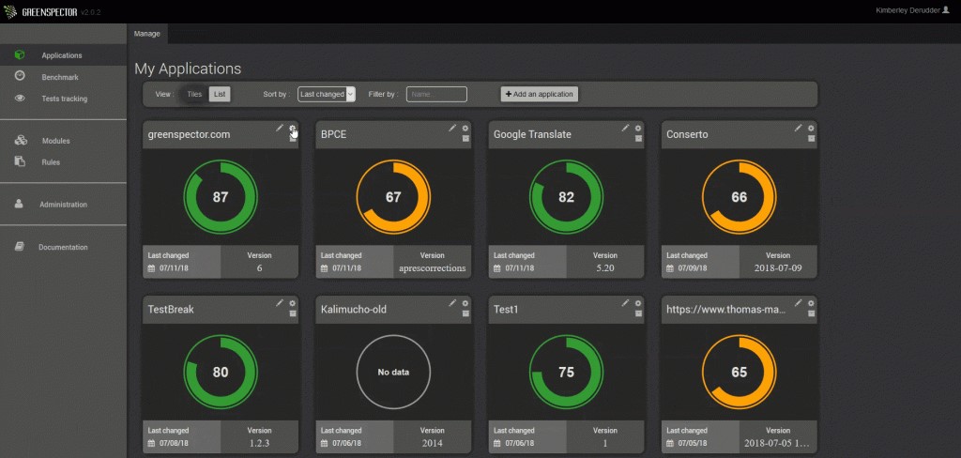The width and height of the screenshot is (961, 458).
Task: Select the Manage tab
Action: pos(147,34)
